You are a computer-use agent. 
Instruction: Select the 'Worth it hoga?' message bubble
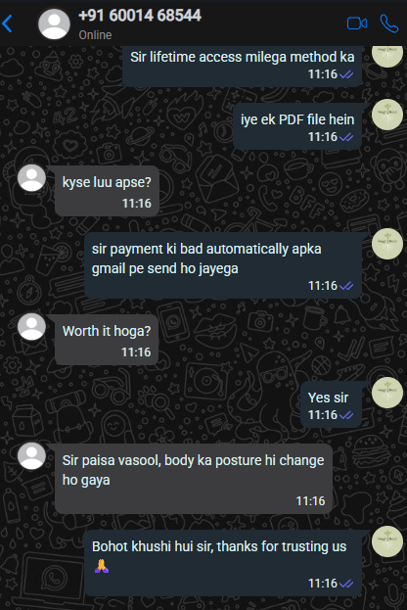pos(107,340)
